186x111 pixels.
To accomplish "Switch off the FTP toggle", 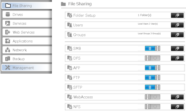I will (152, 78).
